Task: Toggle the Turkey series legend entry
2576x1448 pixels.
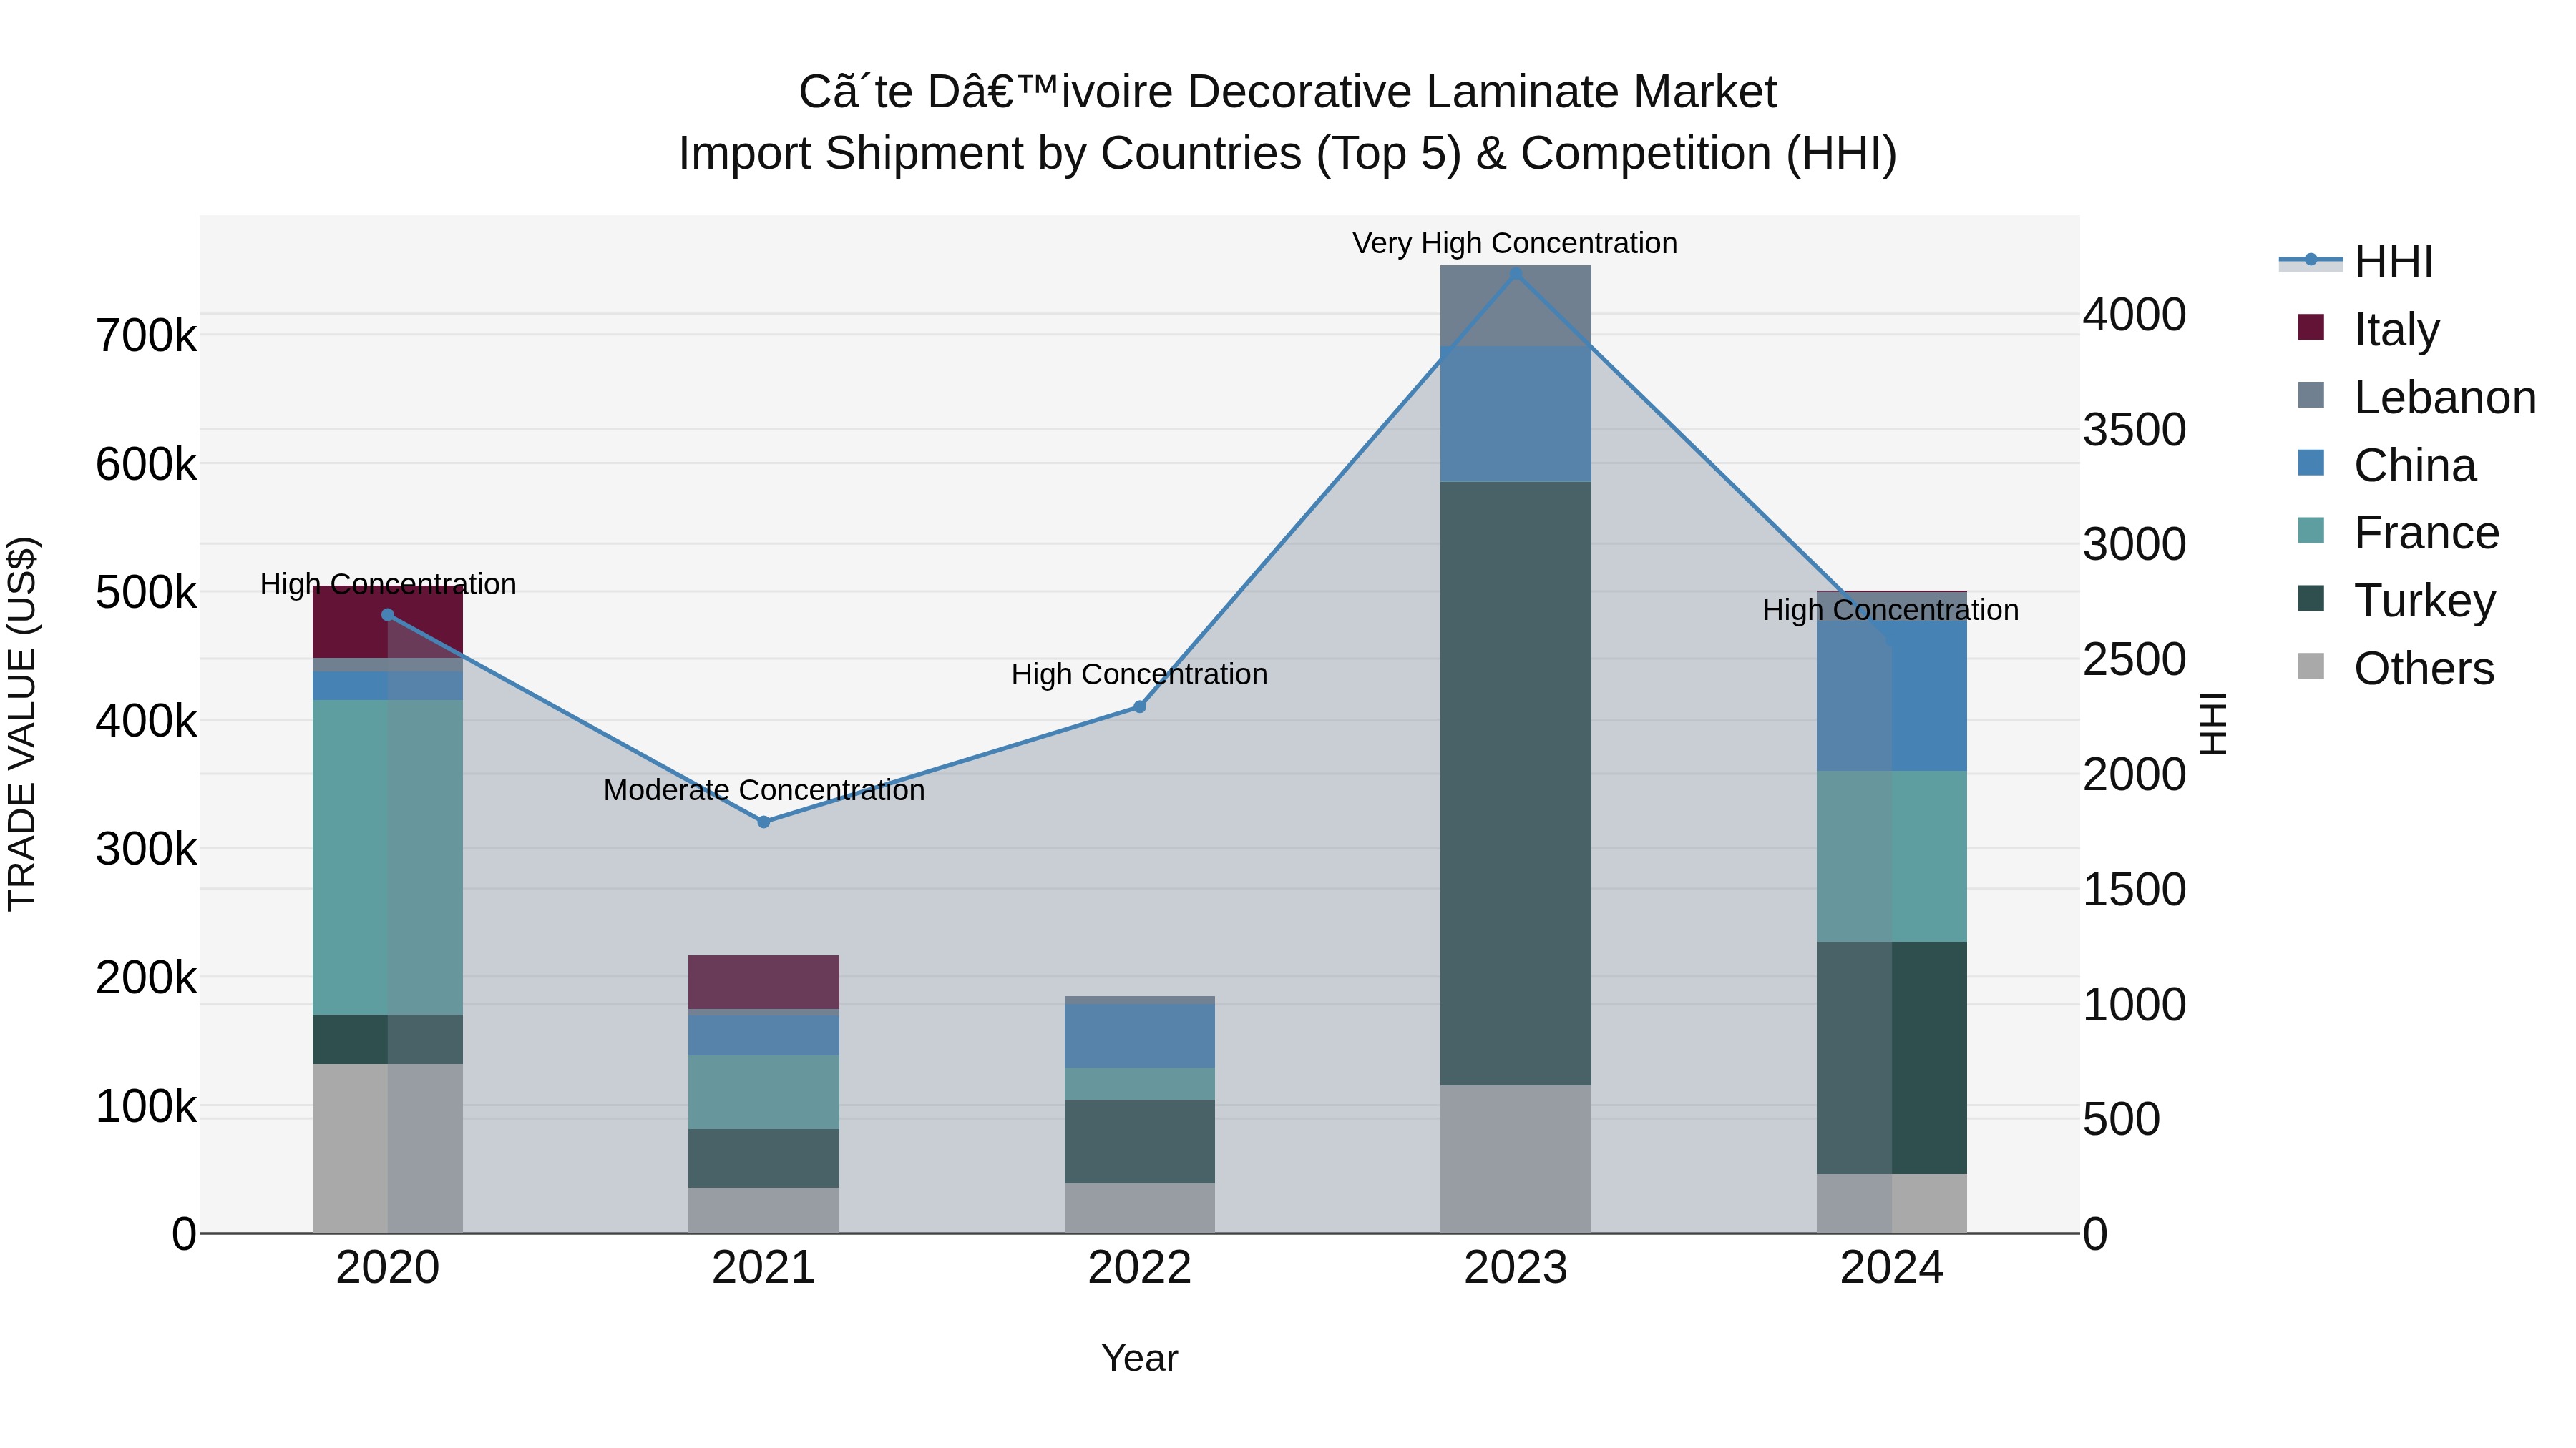Action: [x=2397, y=601]
